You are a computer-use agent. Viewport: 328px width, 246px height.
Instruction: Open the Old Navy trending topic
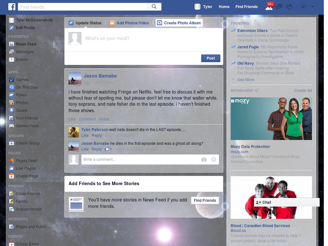tap(245, 63)
